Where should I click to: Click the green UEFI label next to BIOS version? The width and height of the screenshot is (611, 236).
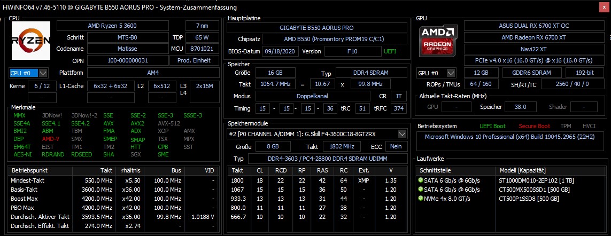(390, 51)
